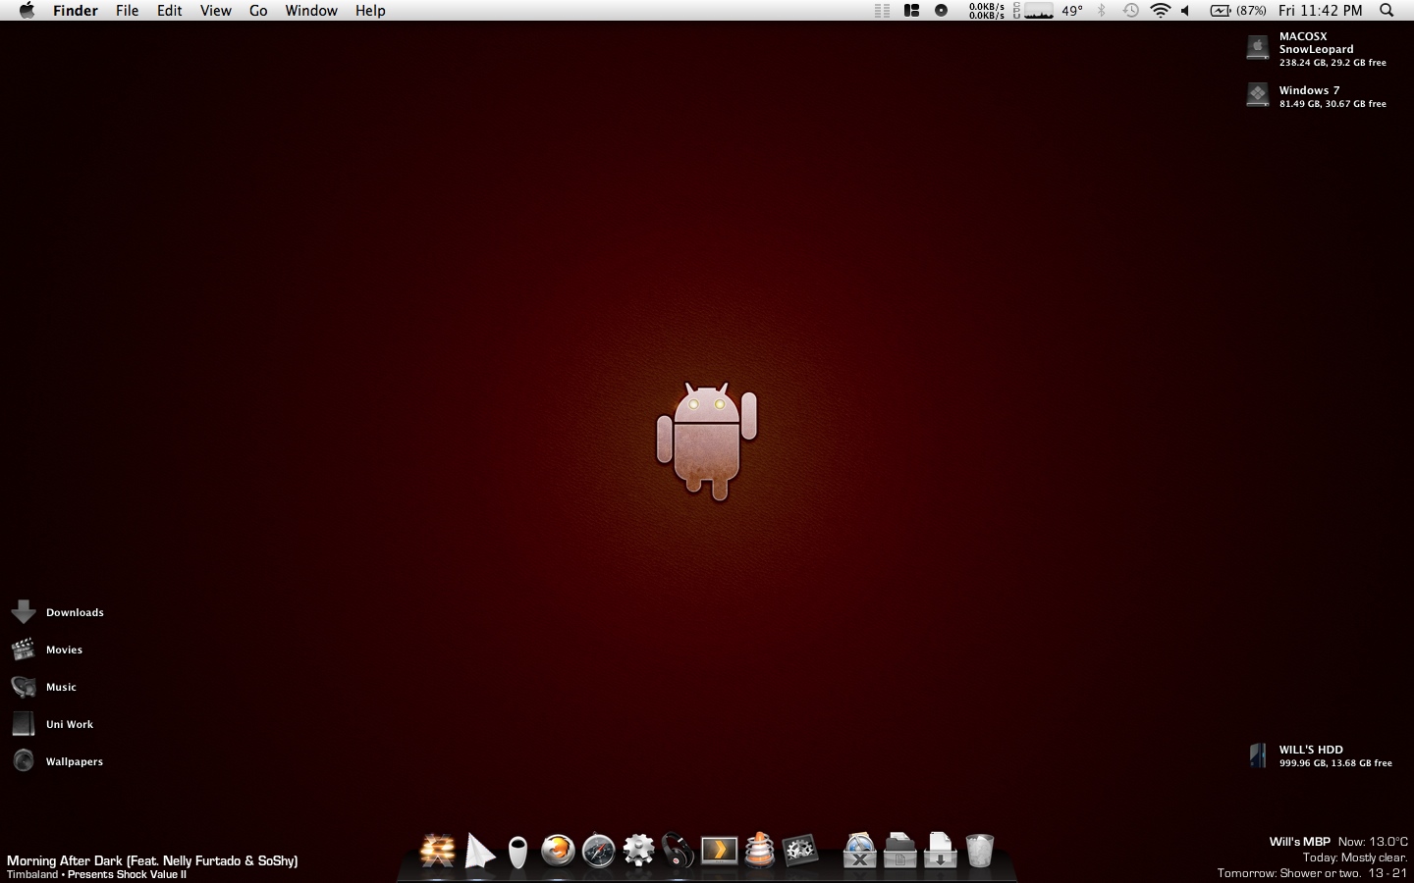Select the Wallpapers desktop folder

coord(57,761)
